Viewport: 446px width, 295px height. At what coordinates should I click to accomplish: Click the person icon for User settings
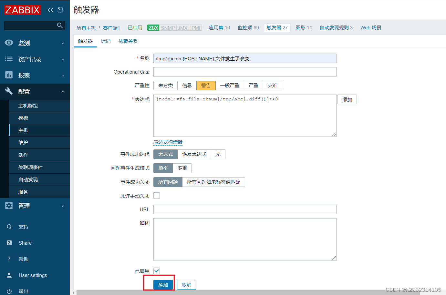click(9, 275)
